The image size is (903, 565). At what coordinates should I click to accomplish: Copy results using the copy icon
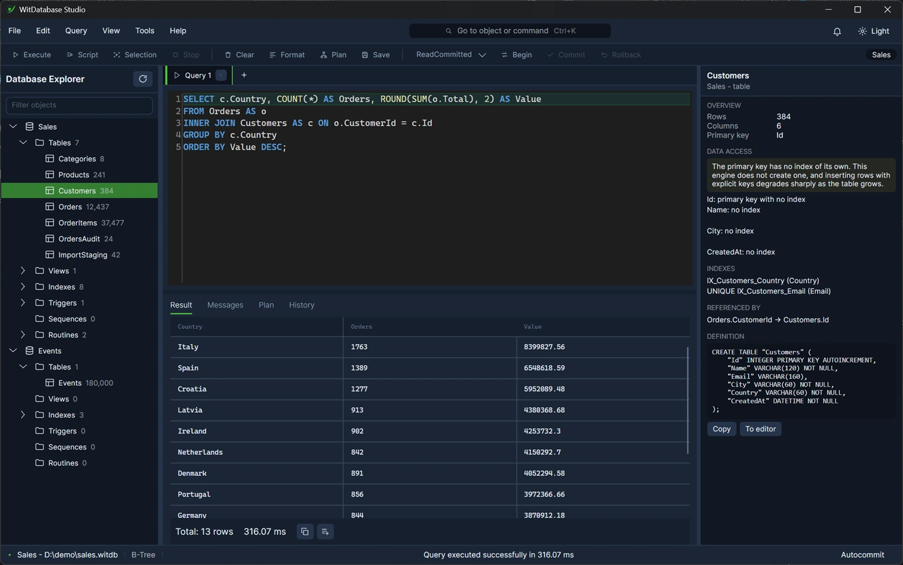point(305,532)
